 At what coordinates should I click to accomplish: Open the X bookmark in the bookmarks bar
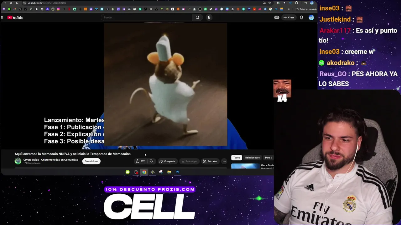click(x=20, y=9)
